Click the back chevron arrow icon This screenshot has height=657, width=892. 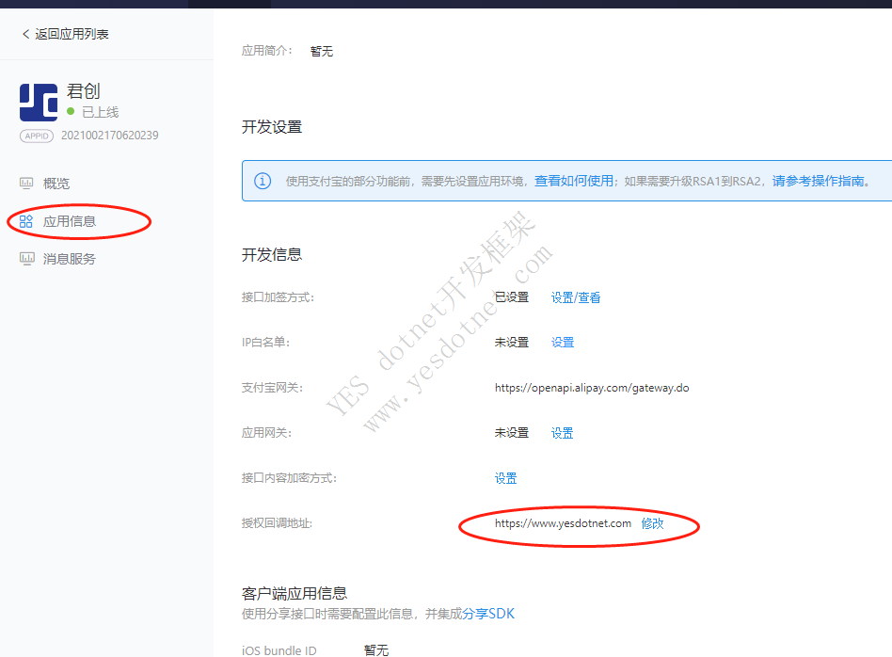(x=25, y=34)
